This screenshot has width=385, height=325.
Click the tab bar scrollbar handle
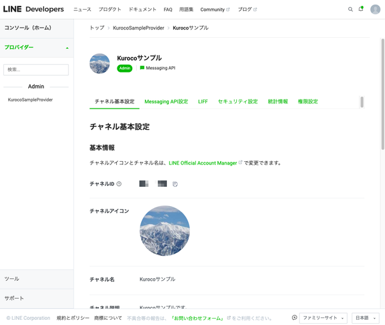coord(362,102)
